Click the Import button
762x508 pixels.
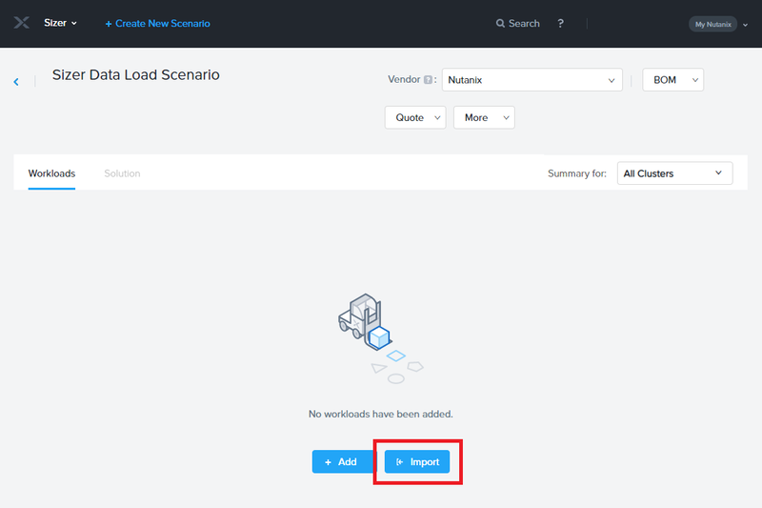coord(417,461)
